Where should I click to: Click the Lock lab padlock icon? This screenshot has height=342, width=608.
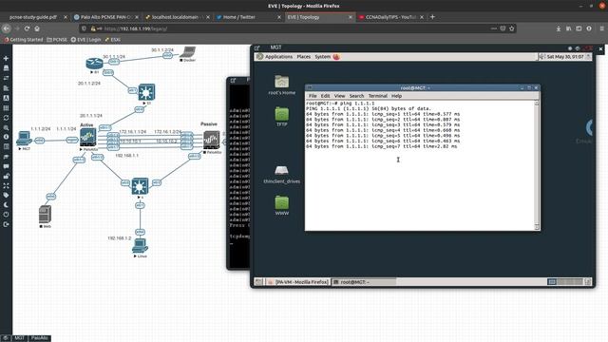[x=6, y=176]
